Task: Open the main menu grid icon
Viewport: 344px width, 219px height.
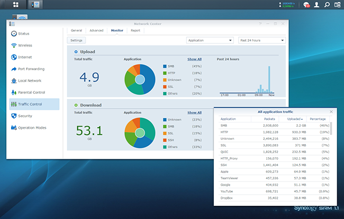Action: [x=15, y=5]
